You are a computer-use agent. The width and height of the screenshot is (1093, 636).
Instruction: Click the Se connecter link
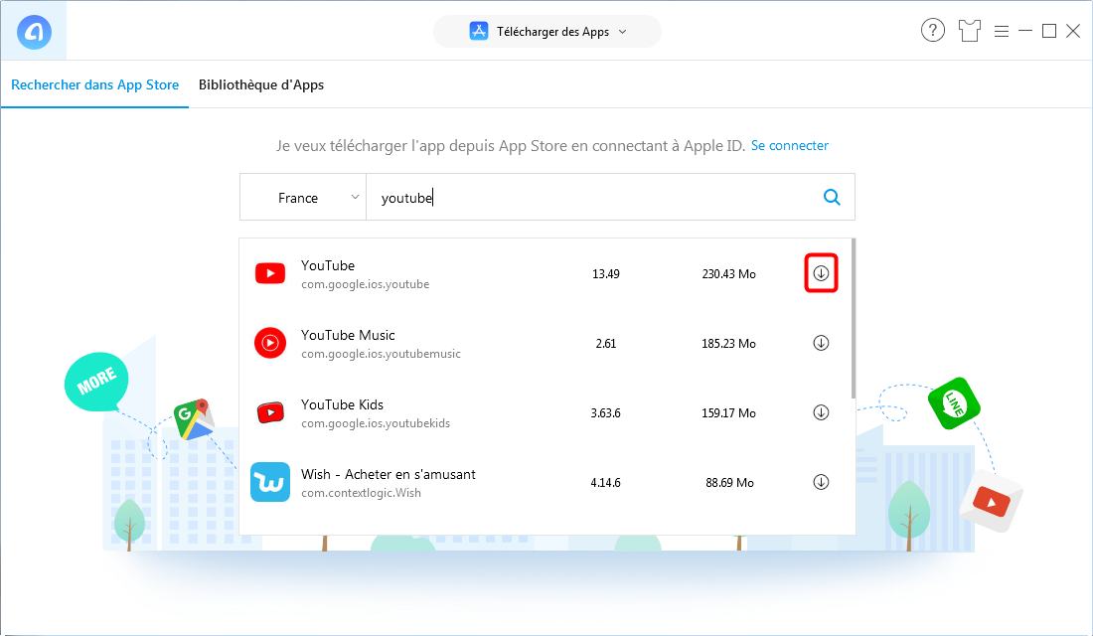click(x=790, y=146)
